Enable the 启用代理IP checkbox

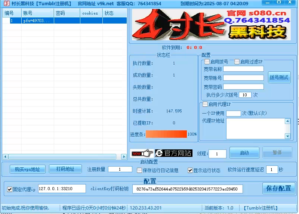[x=205, y=104]
